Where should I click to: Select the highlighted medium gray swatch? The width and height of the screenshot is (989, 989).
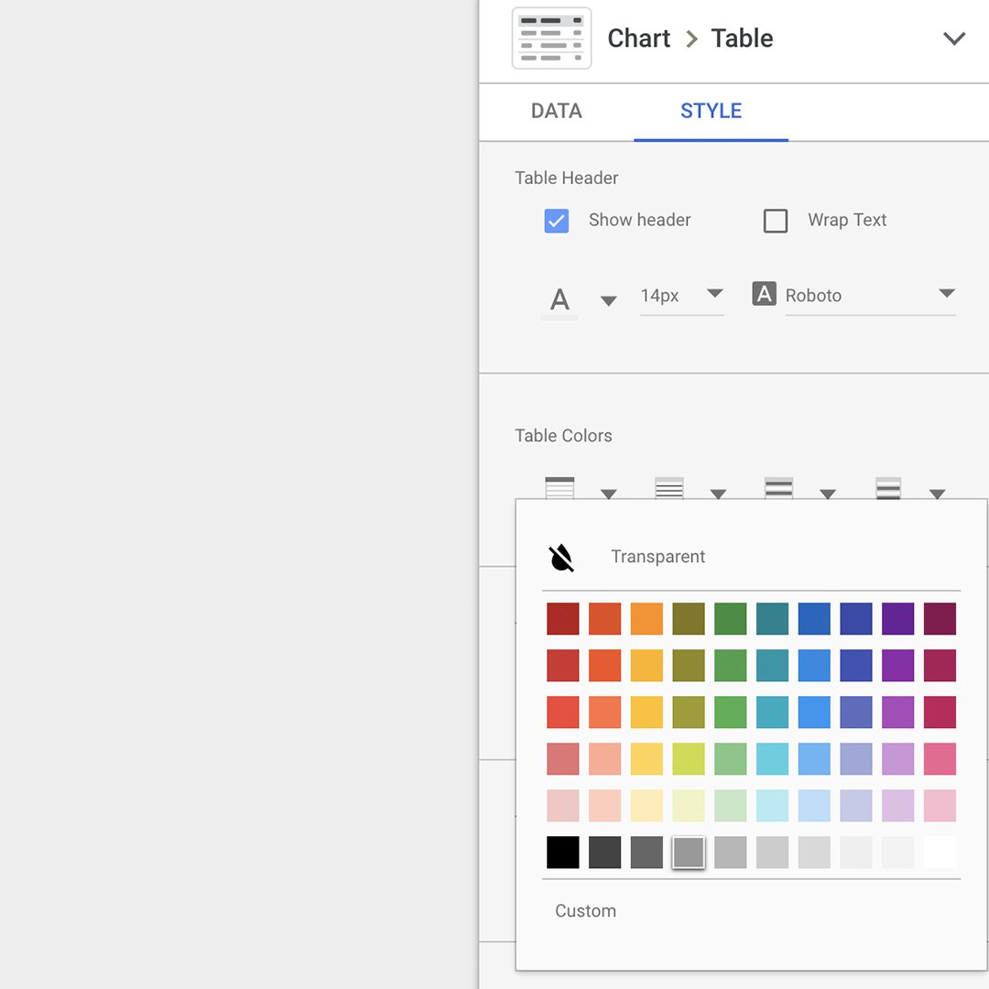(688, 853)
